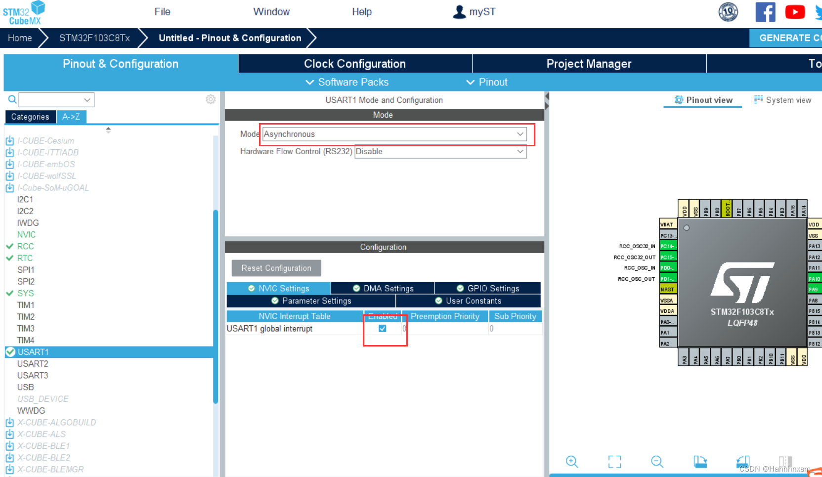Go to Home breadcrumb
Screen dimensions: 822x477
tap(20, 38)
